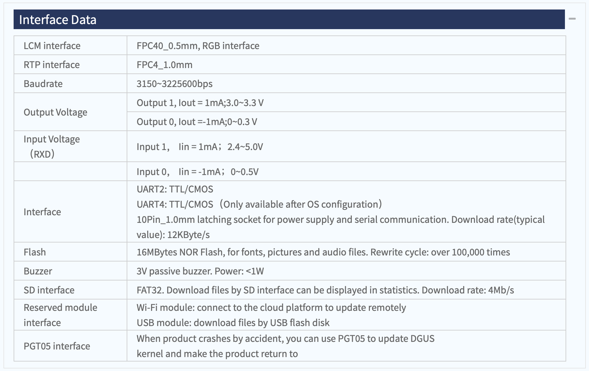Click the FPC40_0.5mm, RGB interface value
The height and width of the screenshot is (371, 589).
[198, 46]
